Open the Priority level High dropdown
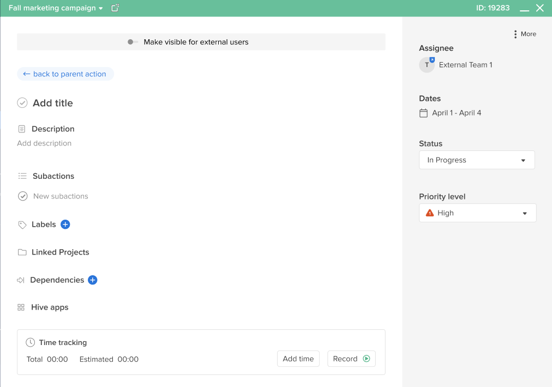Image resolution: width=552 pixels, height=387 pixels. (x=478, y=213)
